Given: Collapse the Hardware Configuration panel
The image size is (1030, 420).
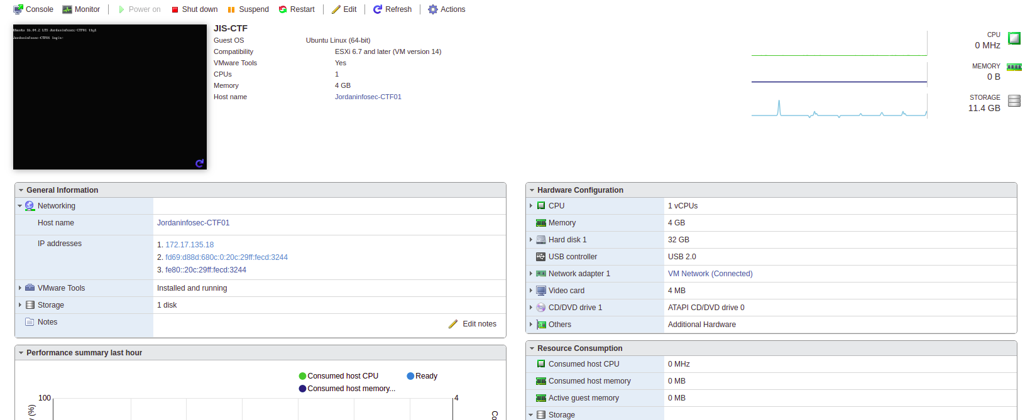Looking at the screenshot, I should tap(532, 190).
